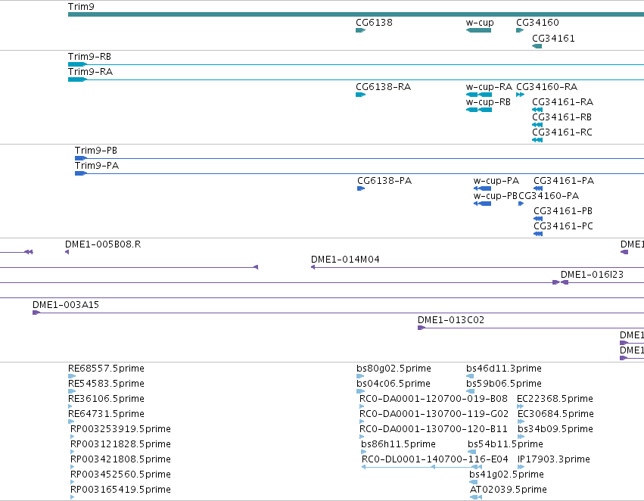
Task: Select the CG34160-RA transcript glyph
Action: pyautogui.click(x=521, y=95)
